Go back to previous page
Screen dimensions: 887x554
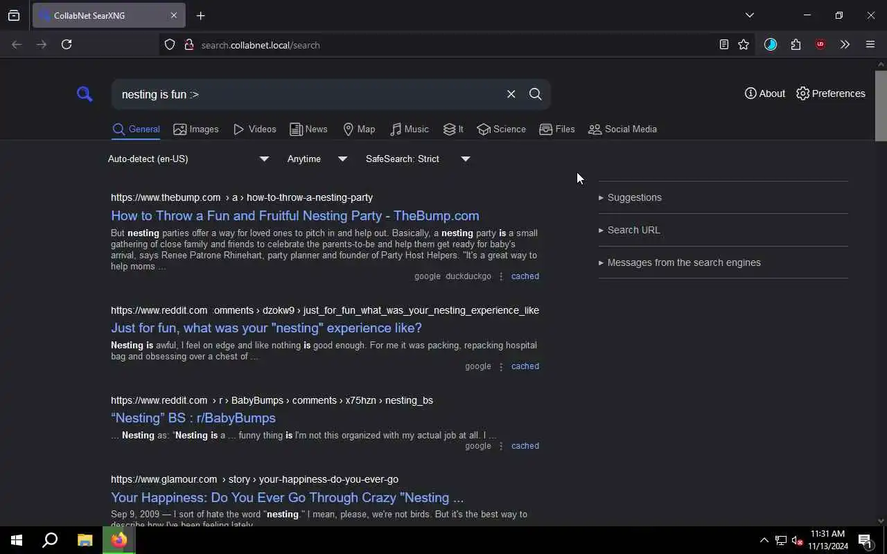[17, 44]
